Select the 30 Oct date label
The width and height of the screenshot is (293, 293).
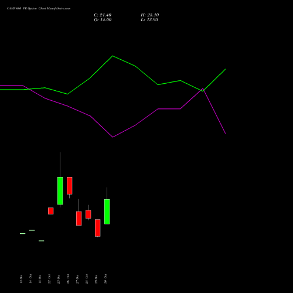click(x=105, y=279)
